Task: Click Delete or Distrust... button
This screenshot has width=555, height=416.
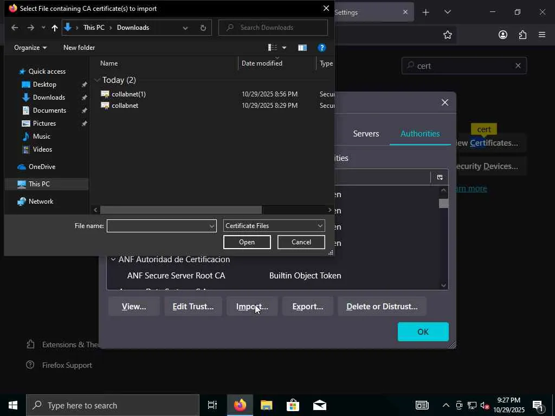Action: pos(382,307)
